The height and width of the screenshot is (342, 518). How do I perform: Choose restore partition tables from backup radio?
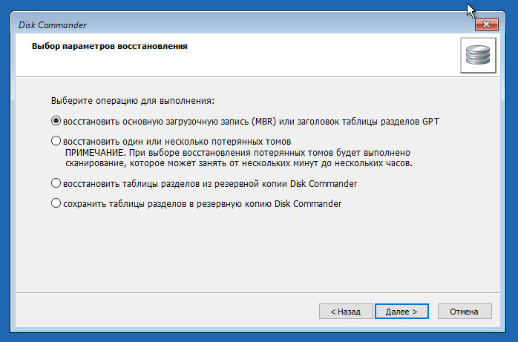pos(56,183)
